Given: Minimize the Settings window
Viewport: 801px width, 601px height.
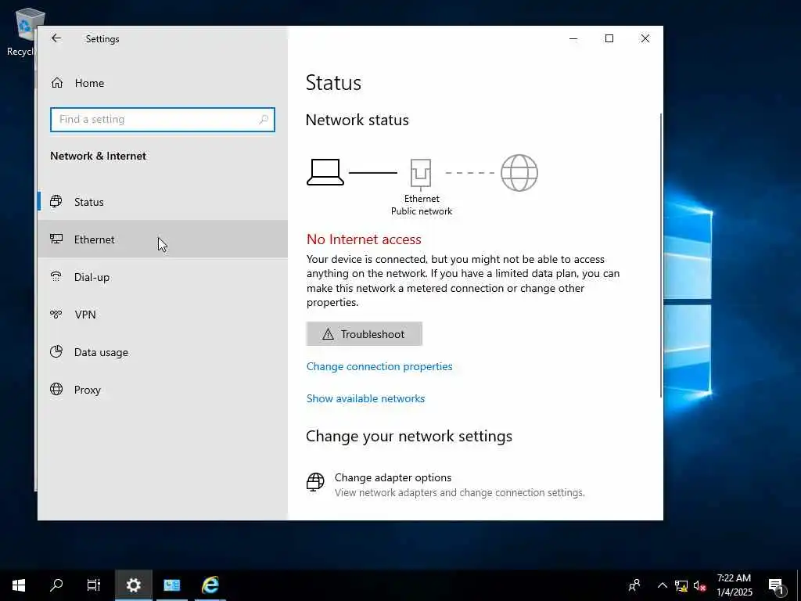Looking at the screenshot, I should coord(573,39).
